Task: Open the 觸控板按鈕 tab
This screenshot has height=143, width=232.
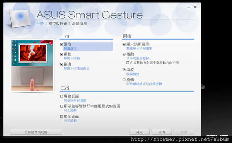Action: pos(58,24)
